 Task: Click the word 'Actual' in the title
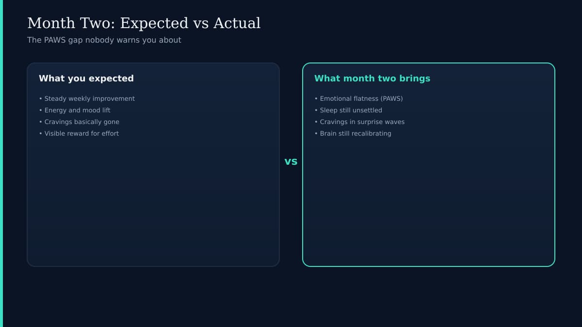[237, 23]
